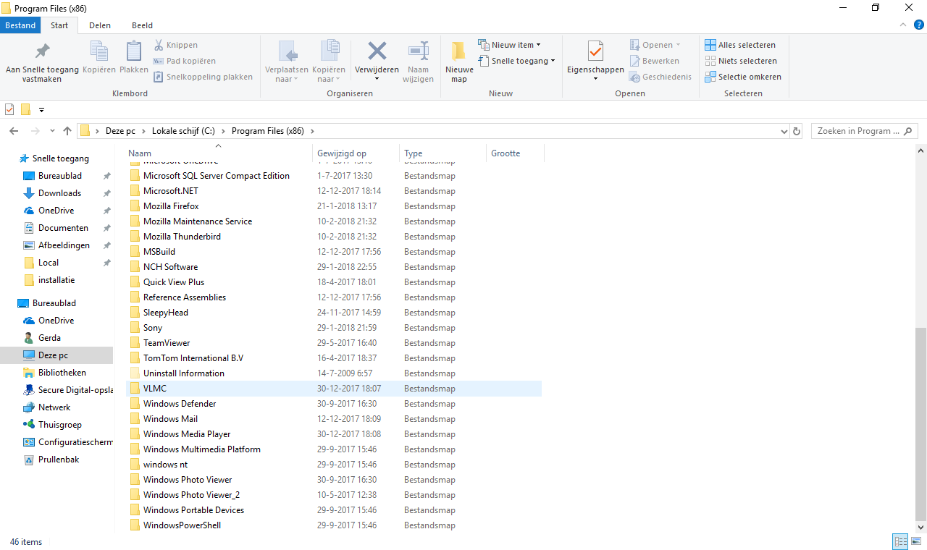Click the Naam wijzigen rename icon
Viewport: 927px width, 550px height.
[418, 62]
